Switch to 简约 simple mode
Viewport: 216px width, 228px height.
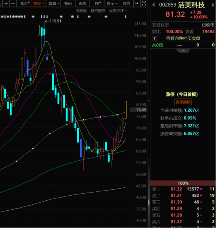[x=126, y=4]
